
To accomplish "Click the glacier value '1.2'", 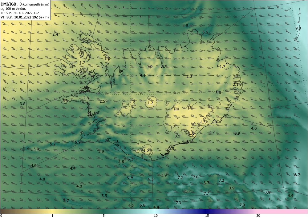I will (x=150, y=103).
